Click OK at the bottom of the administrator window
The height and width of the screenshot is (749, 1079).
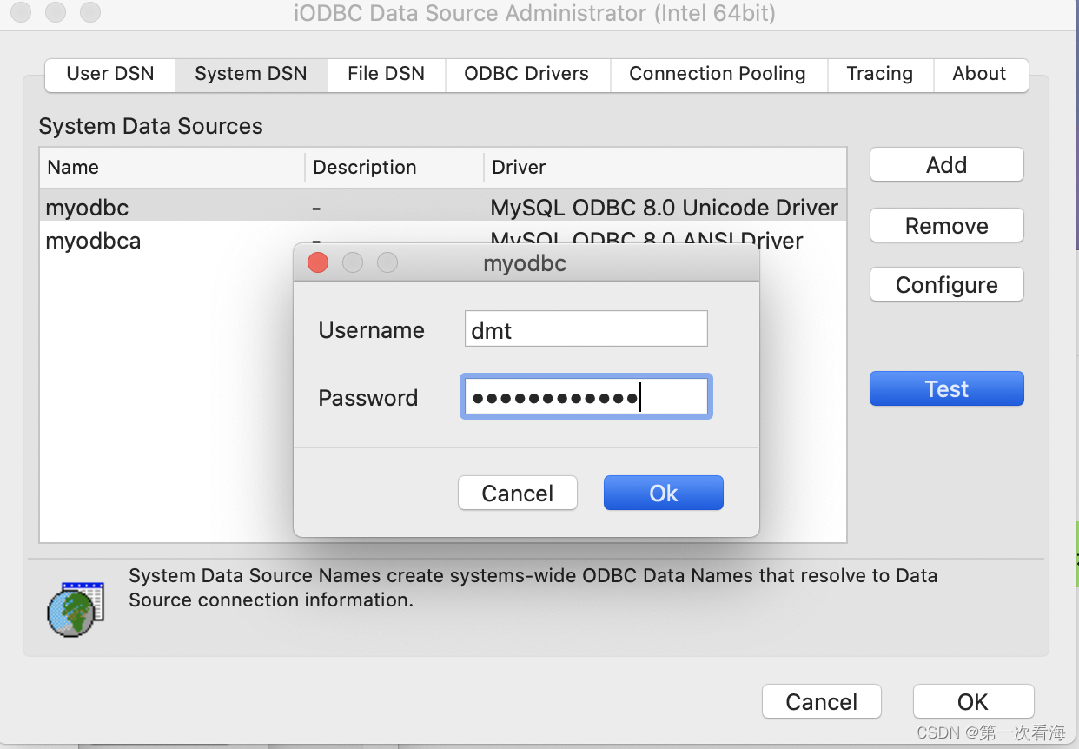[x=973, y=702]
